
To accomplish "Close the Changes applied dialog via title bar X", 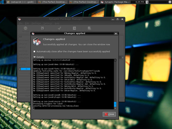I will coord(116,33).
